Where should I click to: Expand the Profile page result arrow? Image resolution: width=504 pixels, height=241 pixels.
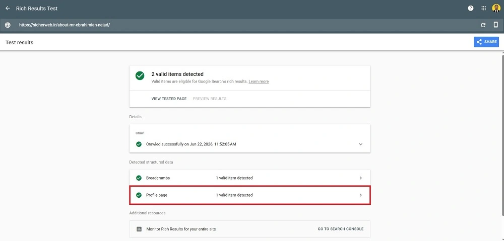(361, 195)
